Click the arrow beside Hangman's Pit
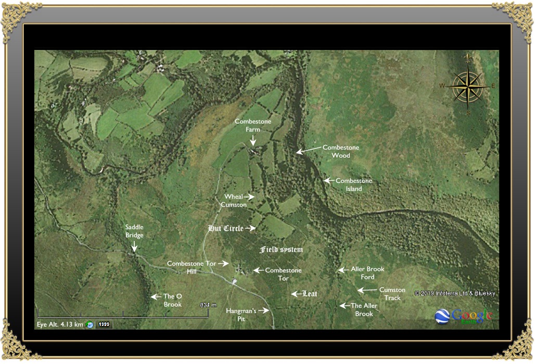Image resolution: width=535 pixels, height=364 pixels. [x=264, y=310]
